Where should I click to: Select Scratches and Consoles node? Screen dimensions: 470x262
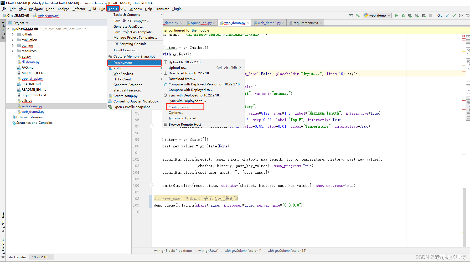click(x=34, y=123)
